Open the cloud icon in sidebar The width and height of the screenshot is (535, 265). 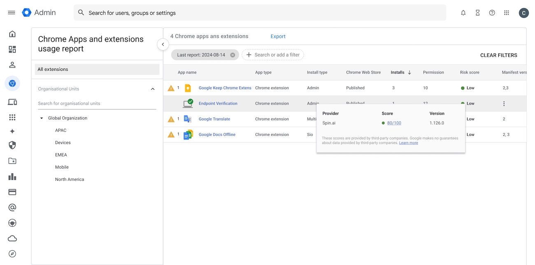click(x=12, y=239)
